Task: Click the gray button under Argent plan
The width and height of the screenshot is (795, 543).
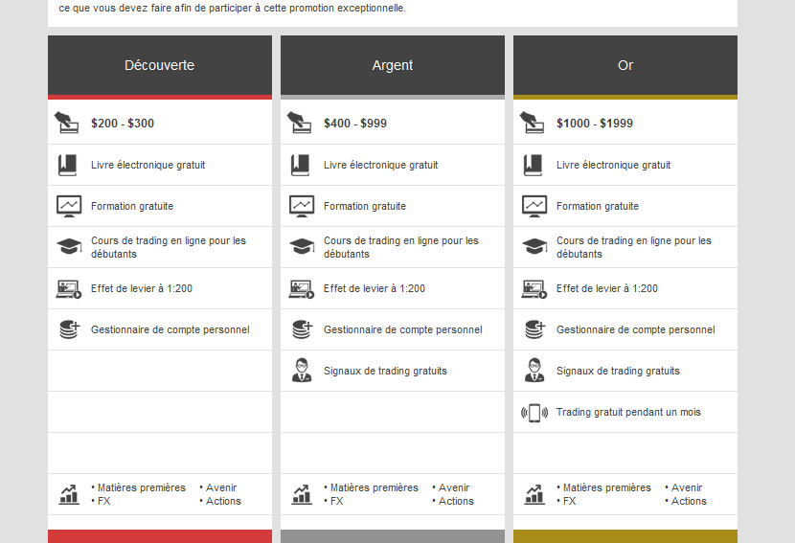Action: point(393,536)
